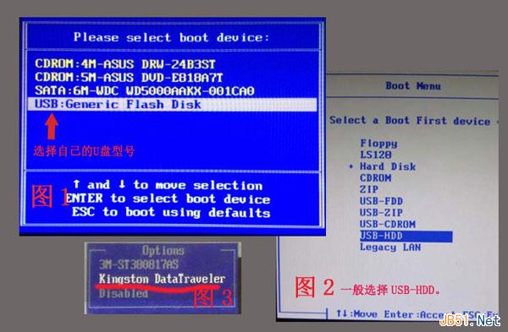Select Hard Disk in Boot Menu
The height and width of the screenshot is (332, 508).
(x=388, y=166)
